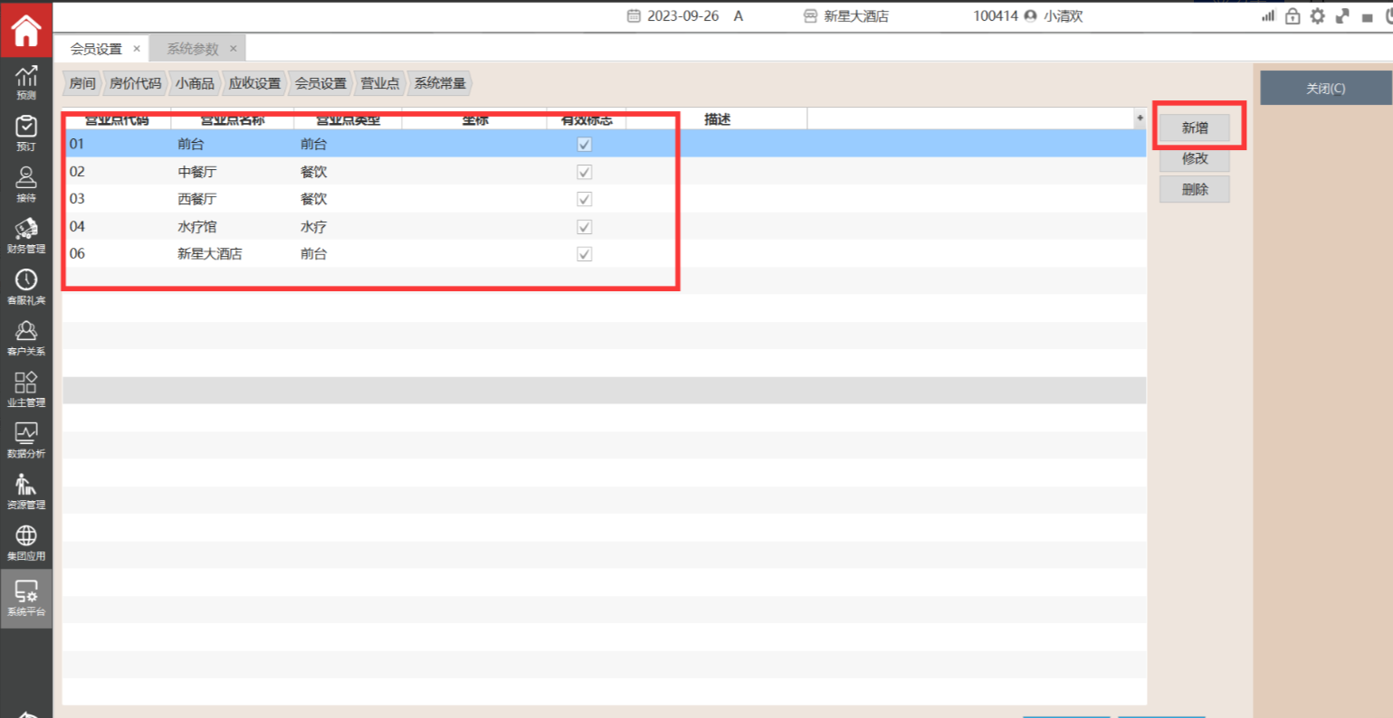
Task: Click the lock icon in top bar
Action: point(1293,16)
